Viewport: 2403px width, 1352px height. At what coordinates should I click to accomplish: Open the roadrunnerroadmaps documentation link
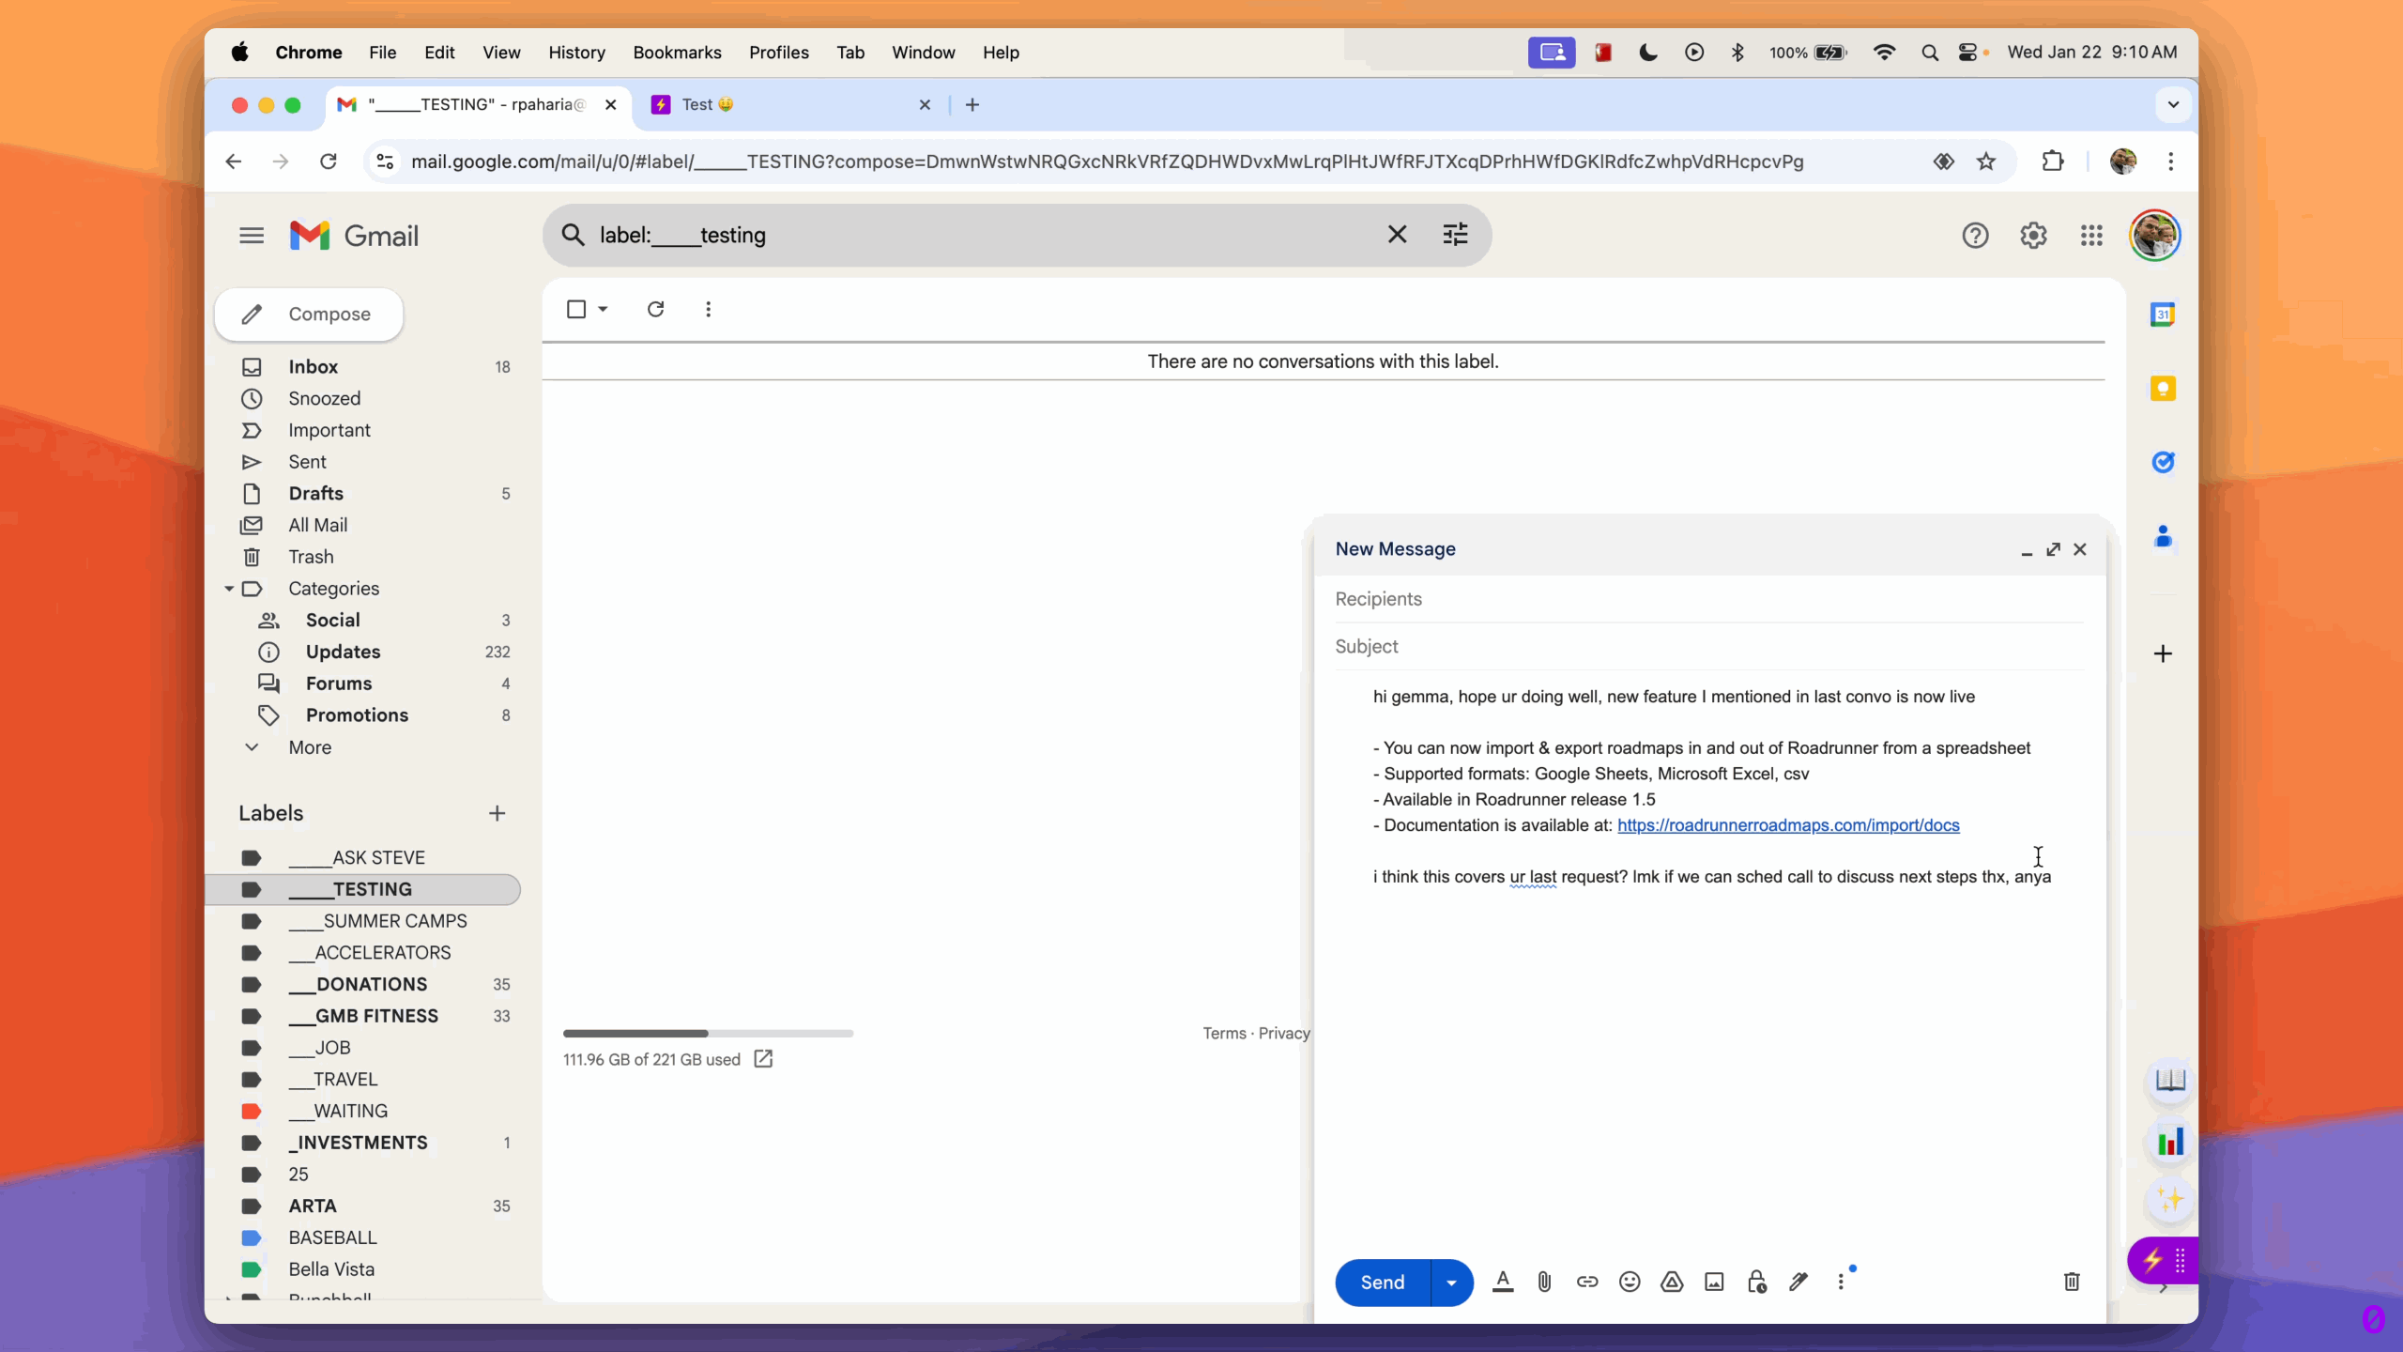pyautogui.click(x=1787, y=825)
